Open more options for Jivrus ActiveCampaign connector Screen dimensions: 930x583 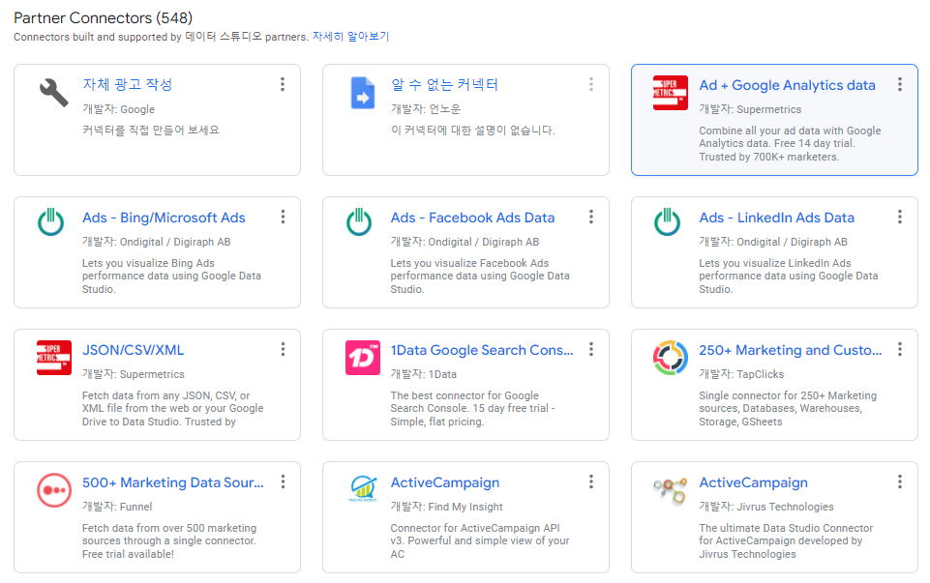point(900,481)
